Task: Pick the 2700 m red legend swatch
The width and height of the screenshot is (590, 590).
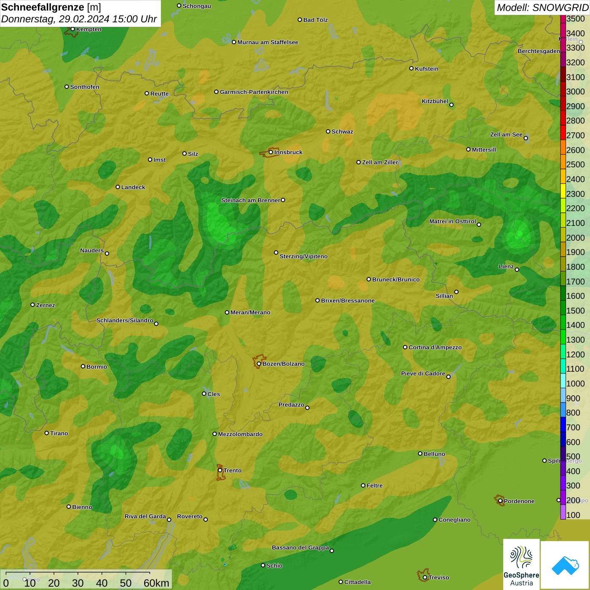Action: pos(563,132)
